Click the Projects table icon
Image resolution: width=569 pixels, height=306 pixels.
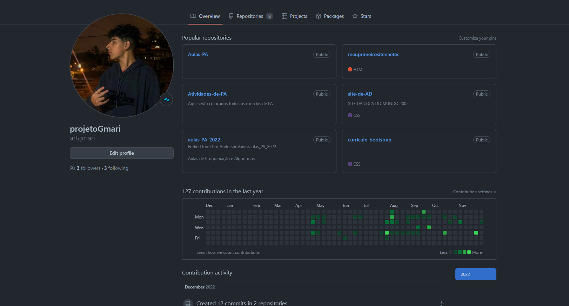click(x=284, y=16)
